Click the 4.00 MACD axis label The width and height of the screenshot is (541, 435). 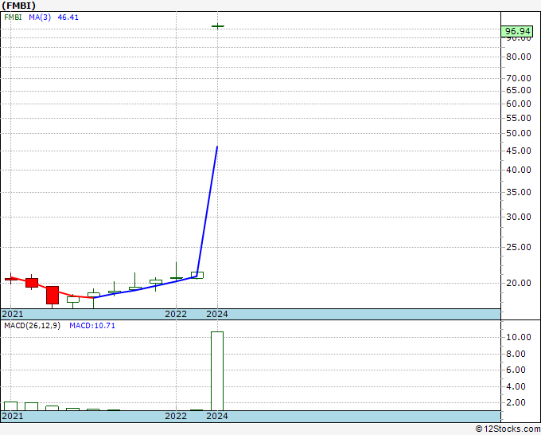coord(516,386)
